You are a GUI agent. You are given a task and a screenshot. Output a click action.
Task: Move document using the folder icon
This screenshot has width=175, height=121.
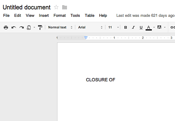tap(65, 7)
